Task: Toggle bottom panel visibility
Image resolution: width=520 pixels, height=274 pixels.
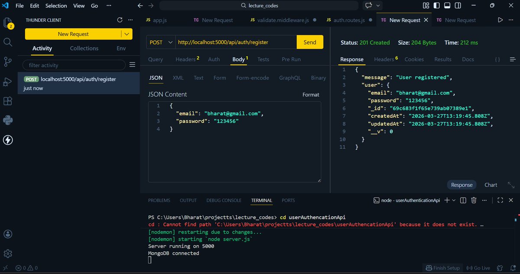Action: point(447,6)
